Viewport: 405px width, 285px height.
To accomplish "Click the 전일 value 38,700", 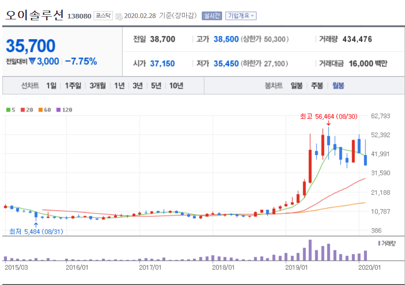I will [x=163, y=39].
